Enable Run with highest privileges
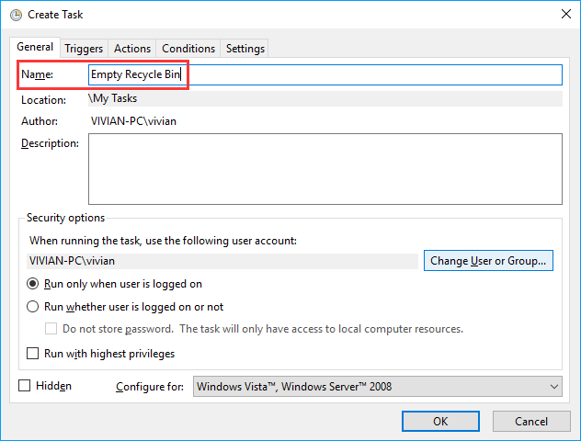The height and width of the screenshot is (441, 581). click(32, 353)
